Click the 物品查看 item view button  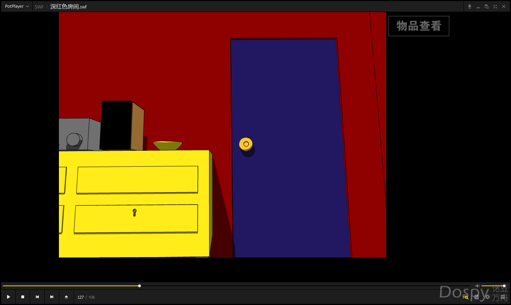pos(419,26)
